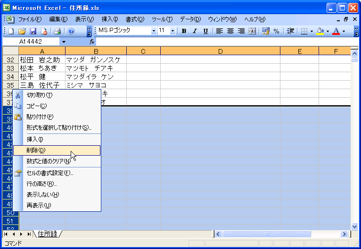The height and width of the screenshot is (249, 361).
Task: Open Excel Help question mark icon
Action: [x=71, y=31]
